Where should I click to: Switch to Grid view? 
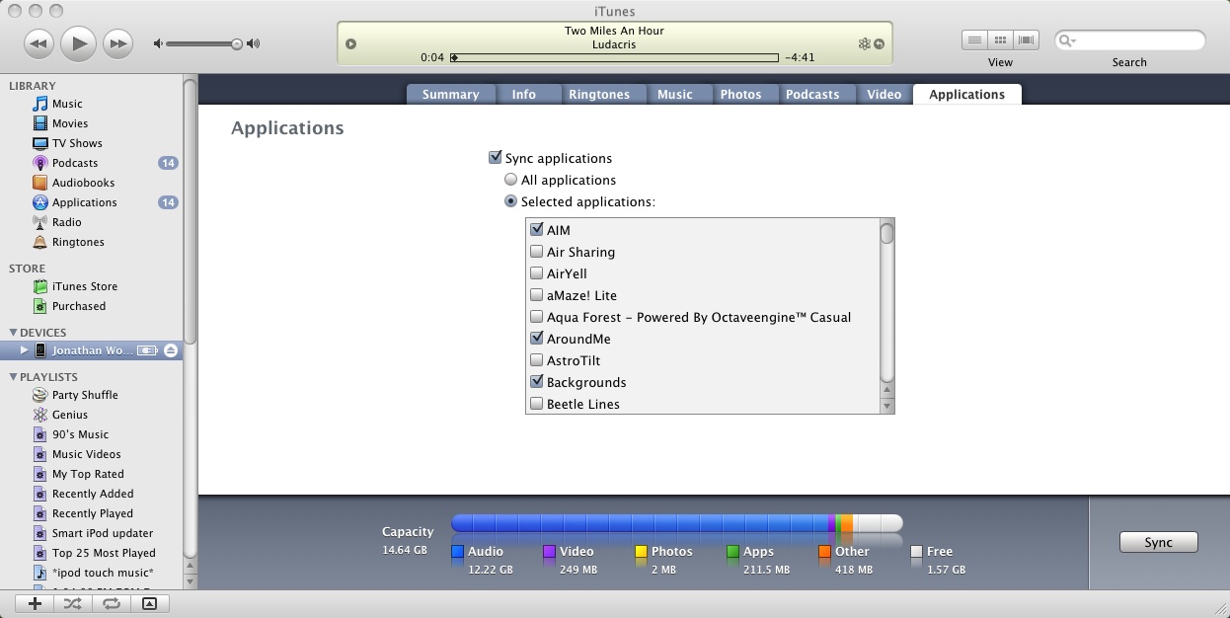pyautogui.click(x=1000, y=39)
